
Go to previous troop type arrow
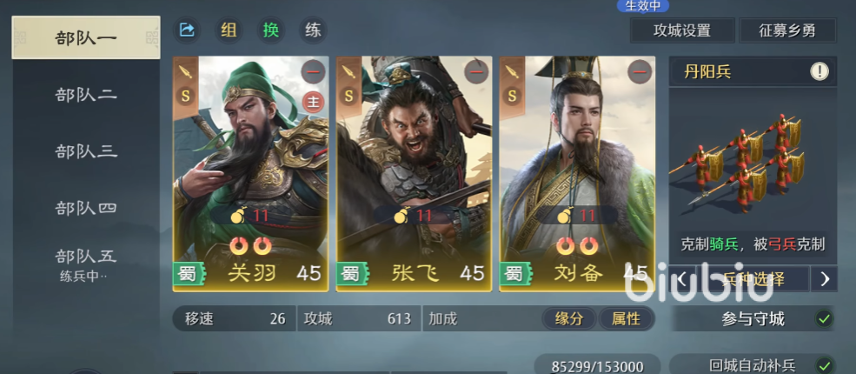[681, 279]
